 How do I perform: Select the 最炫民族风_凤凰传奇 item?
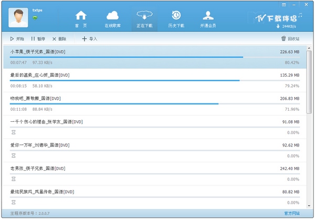coord(155,197)
